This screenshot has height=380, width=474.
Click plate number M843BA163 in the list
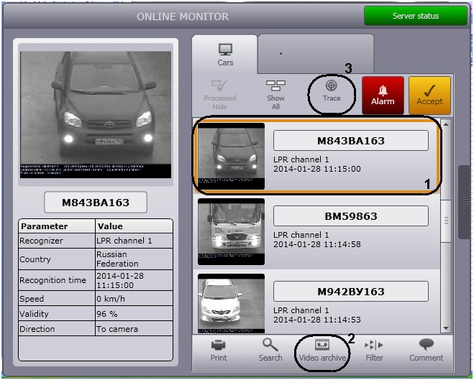pos(351,141)
